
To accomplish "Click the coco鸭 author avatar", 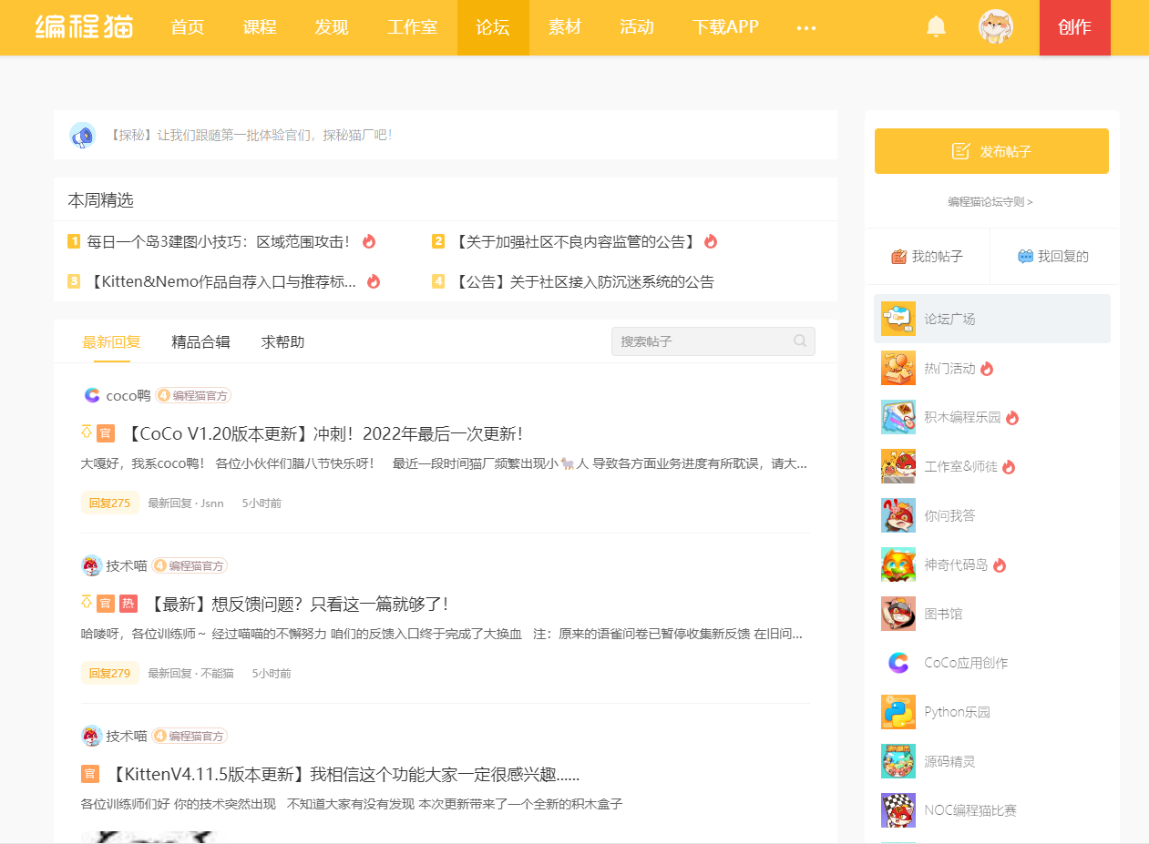I will coord(91,395).
